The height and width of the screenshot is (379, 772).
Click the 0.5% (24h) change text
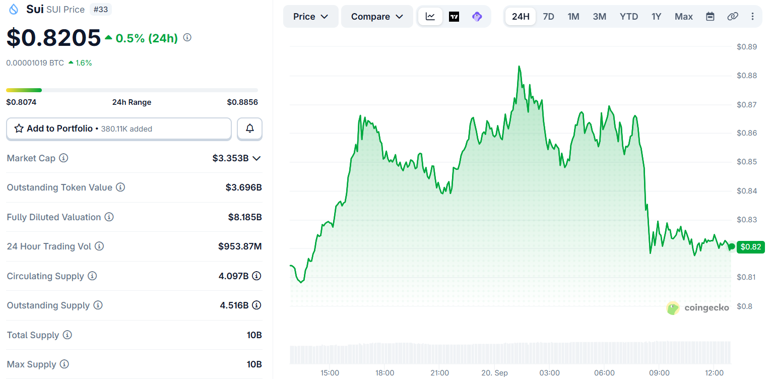point(147,38)
